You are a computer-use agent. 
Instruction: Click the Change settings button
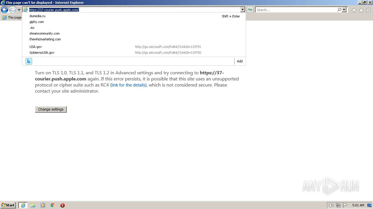click(x=51, y=109)
